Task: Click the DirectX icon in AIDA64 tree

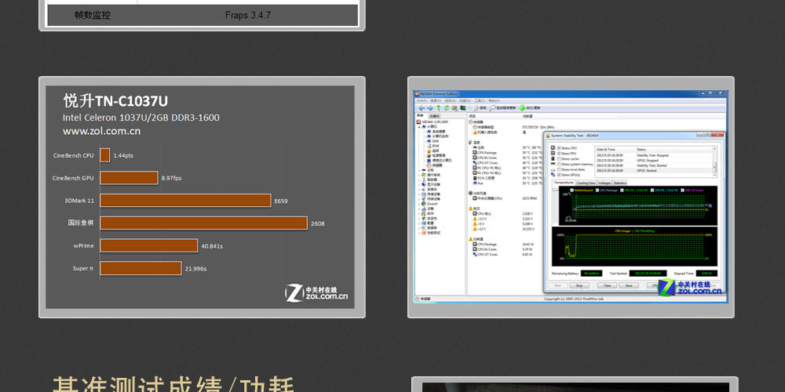Action: click(x=424, y=204)
